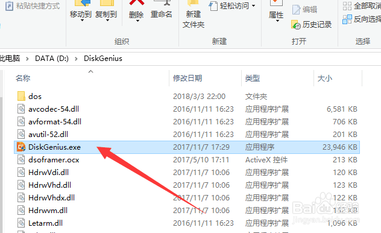The image size is (381, 233).
Task: Select the HdrwVdi.dll file name
Action: pyautogui.click(x=49, y=172)
